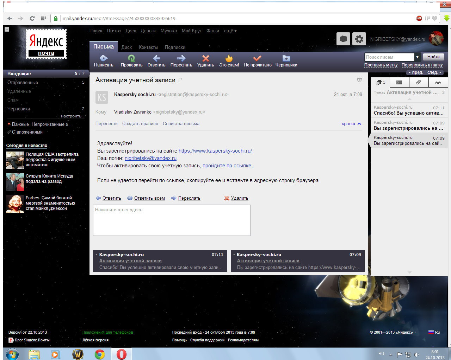Reload the page with browser refresh icon
Viewport: 451px width, 360px height.
pyautogui.click(x=32, y=18)
